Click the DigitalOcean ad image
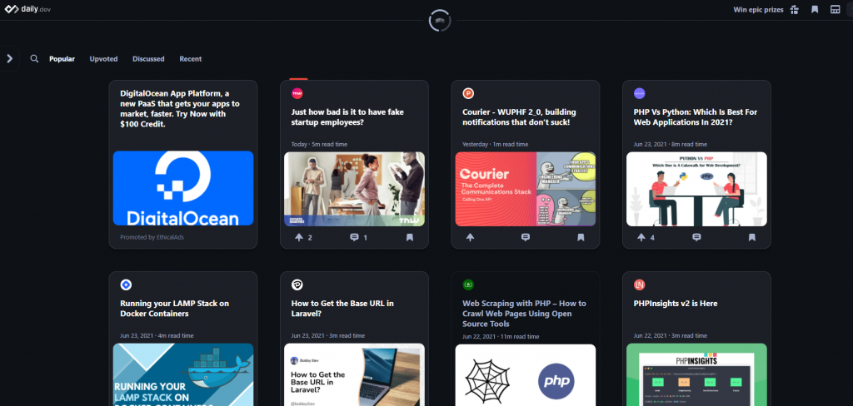Image resolution: width=853 pixels, height=406 pixels. 183,188
